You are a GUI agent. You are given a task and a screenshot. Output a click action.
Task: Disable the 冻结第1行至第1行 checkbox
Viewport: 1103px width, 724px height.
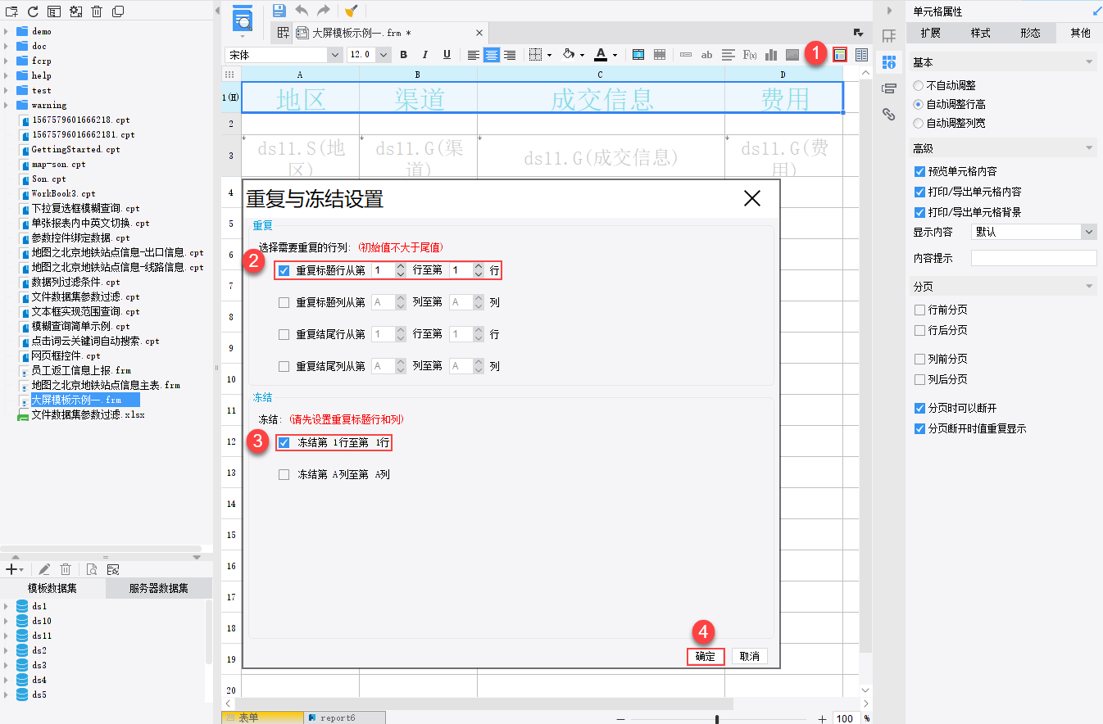283,441
